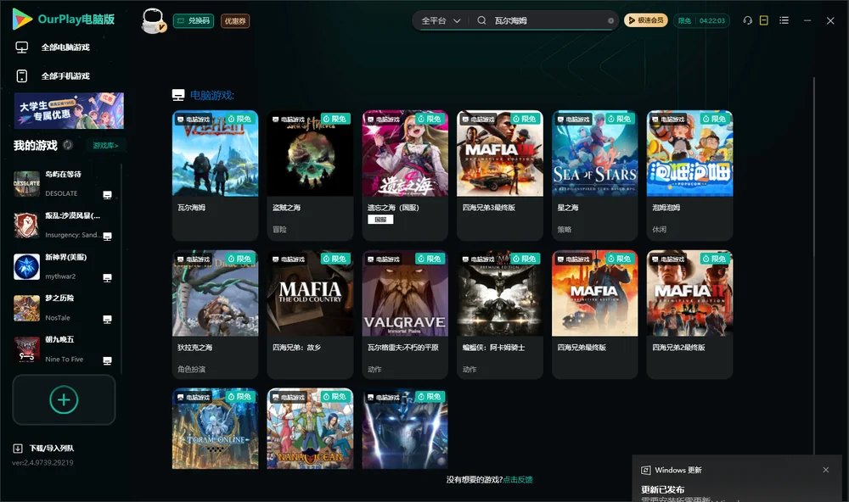The height and width of the screenshot is (502, 849).
Task: Open the 泡姆泡姆 game card
Action: tap(689, 176)
